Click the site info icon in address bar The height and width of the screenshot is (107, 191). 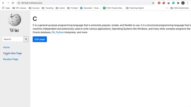[x=19, y=3]
